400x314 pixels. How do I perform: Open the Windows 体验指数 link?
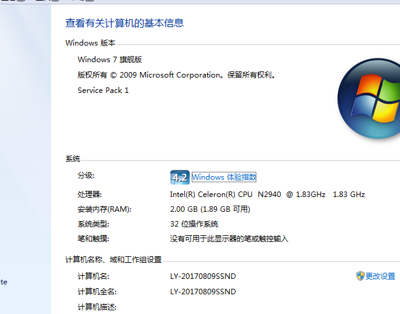224,177
